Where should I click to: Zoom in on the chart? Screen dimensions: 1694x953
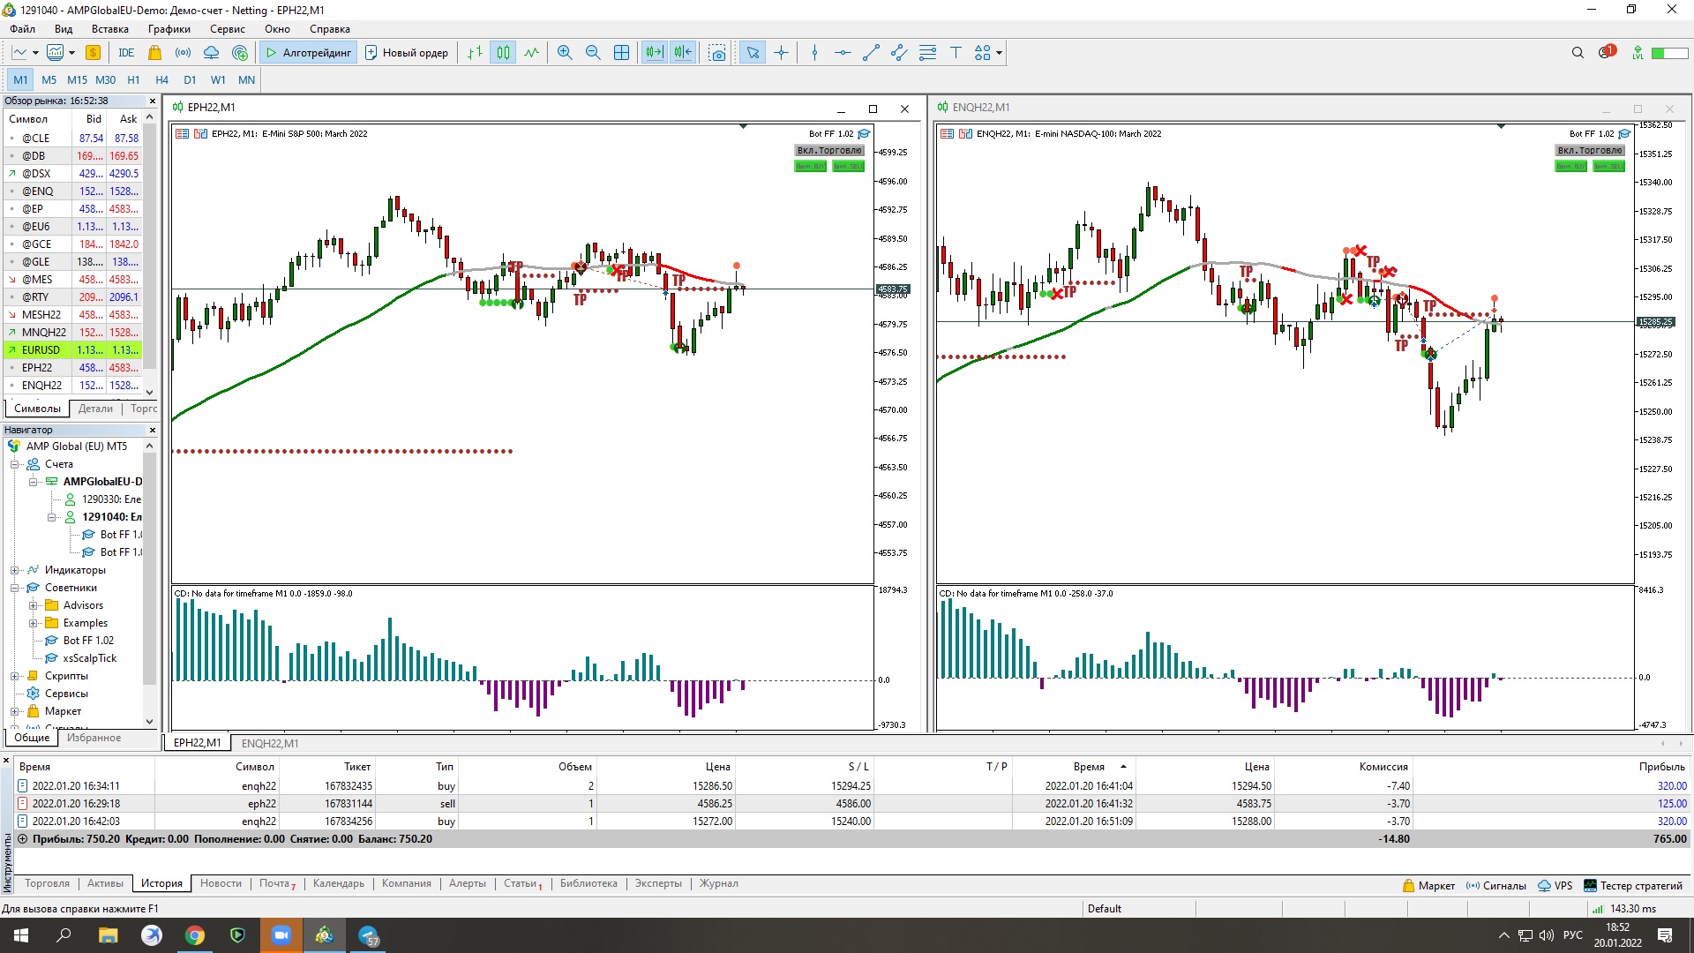pyautogui.click(x=565, y=53)
